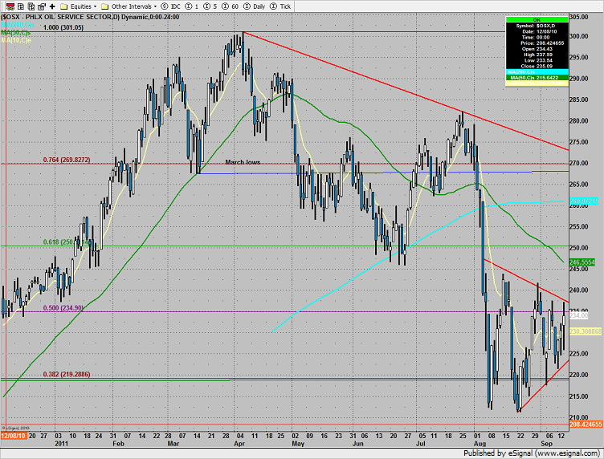This screenshot has width=604, height=459.
Task: Click the 0.500 (234.90) Fibonacci label
Action: coord(63,308)
